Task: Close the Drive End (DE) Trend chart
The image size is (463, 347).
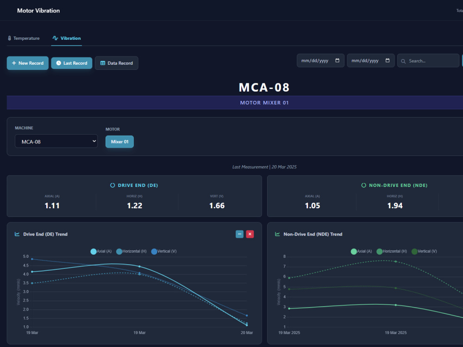Action: point(250,234)
